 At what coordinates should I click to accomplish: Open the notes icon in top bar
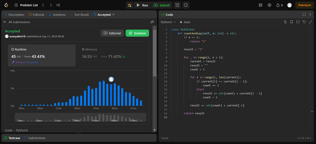(186, 5)
